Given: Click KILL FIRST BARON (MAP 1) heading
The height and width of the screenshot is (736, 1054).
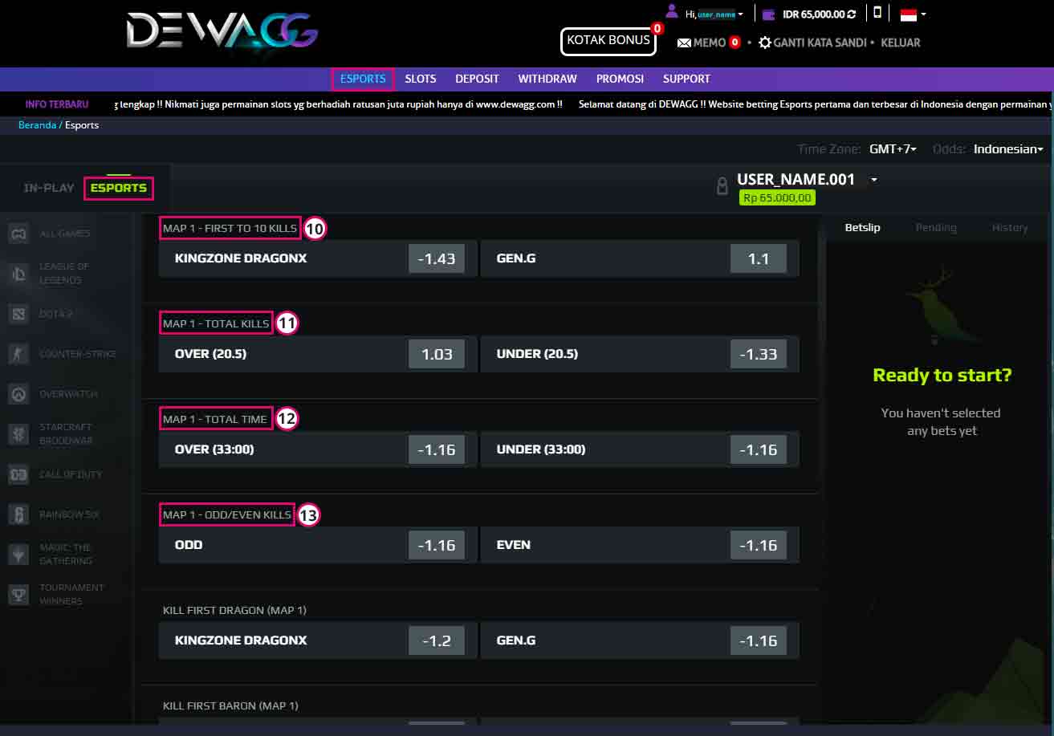Looking at the screenshot, I should point(230,706).
